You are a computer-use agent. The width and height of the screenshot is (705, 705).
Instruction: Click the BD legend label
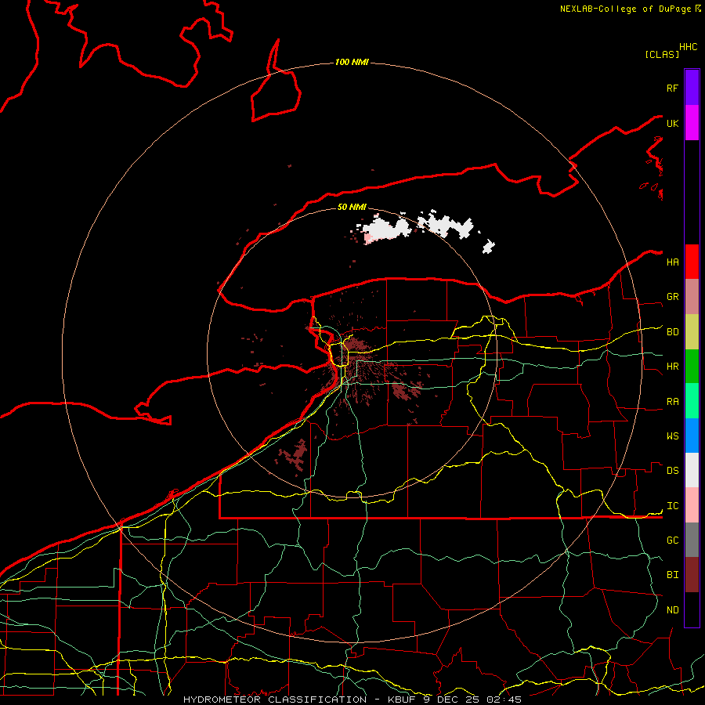pyautogui.click(x=672, y=332)
